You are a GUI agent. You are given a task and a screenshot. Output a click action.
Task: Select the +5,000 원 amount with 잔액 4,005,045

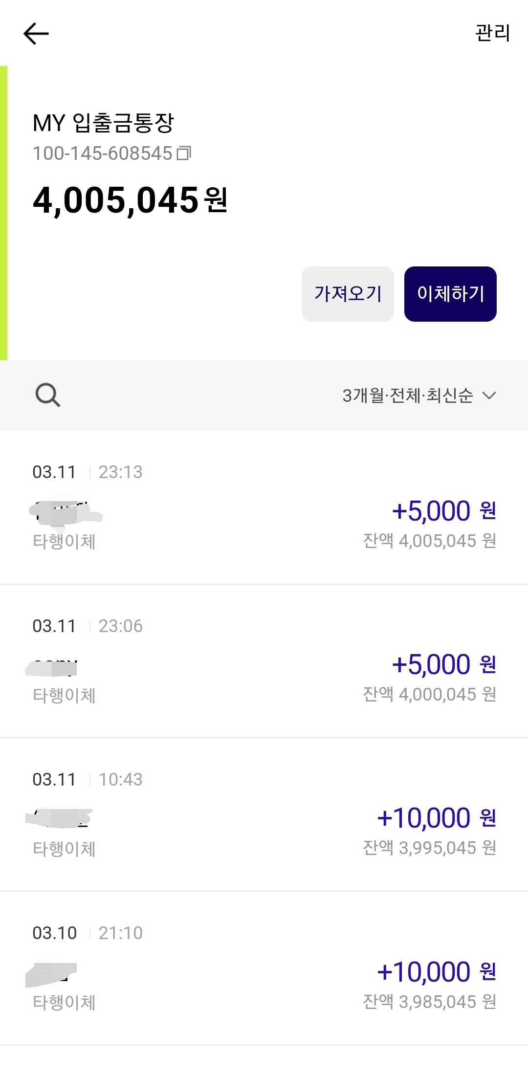444,511
